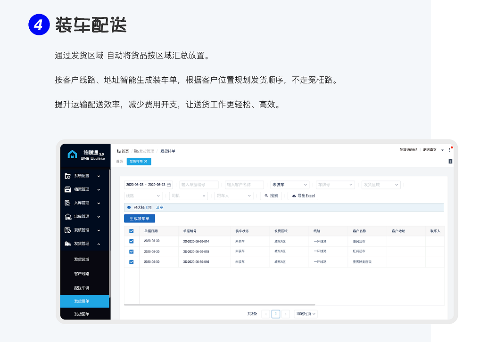
Task: Open 发货区域 in the sidebar submenu
Action: (82, 259)
